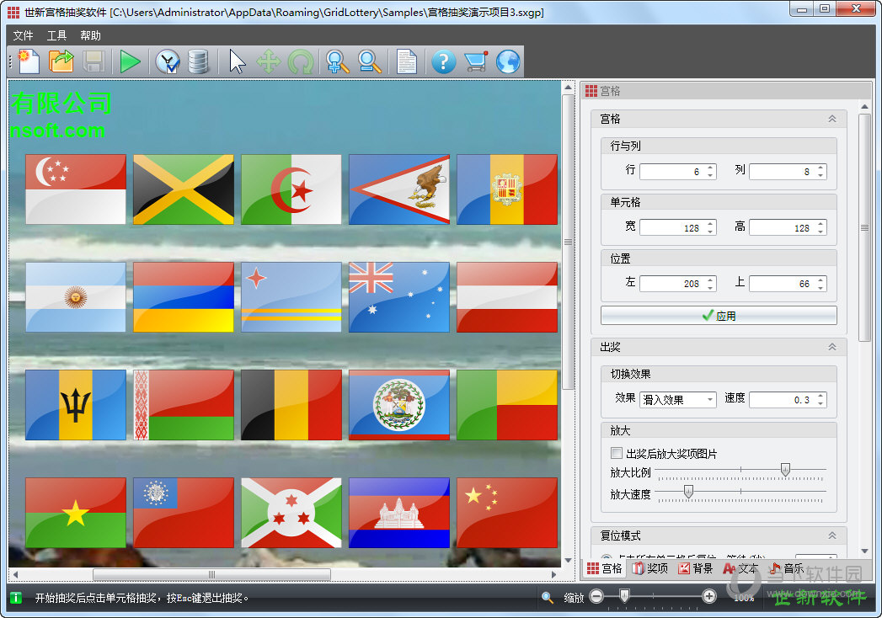
Task: Click the zoom out magnifier icon
Action: [370, 61]
